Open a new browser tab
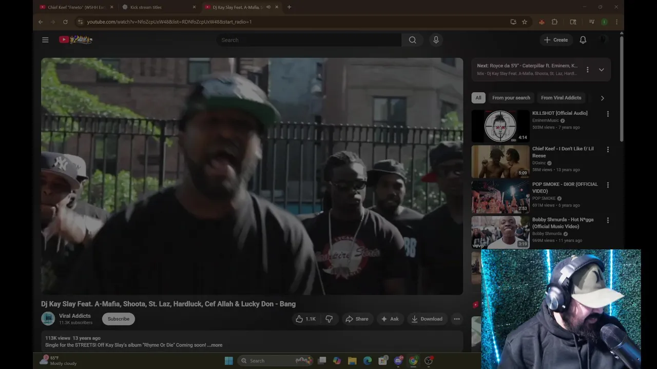This screenshot has width=657, height=369. click(289, 7)
